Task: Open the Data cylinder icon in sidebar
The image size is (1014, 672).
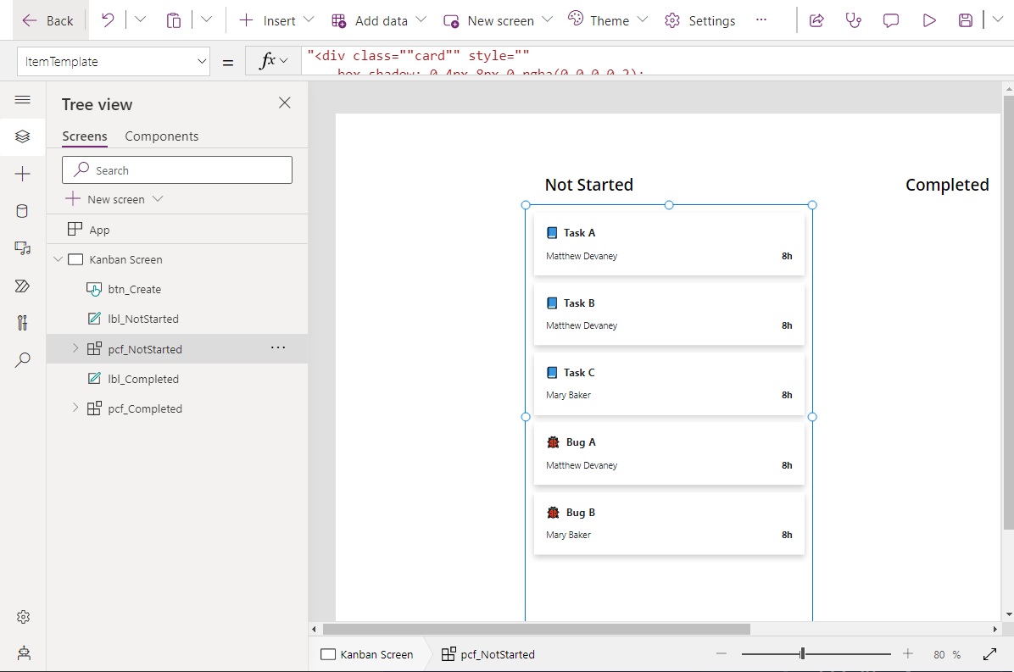Action: pos(23,211)
